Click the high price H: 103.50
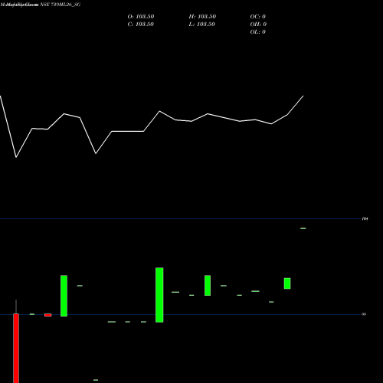This screenshot has height=383, width=383. click(x=202, y=17)
